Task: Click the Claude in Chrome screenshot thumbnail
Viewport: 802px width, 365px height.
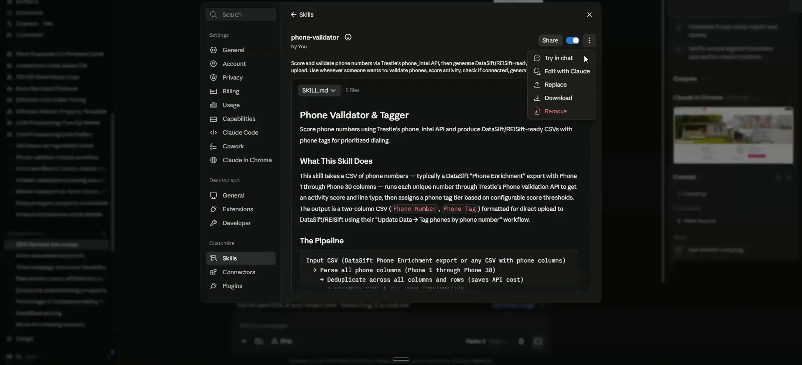Action: pyautogui.click(x=733, y=135)
